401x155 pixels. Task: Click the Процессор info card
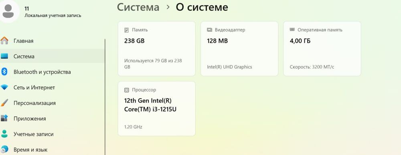[x=156, y=109]
